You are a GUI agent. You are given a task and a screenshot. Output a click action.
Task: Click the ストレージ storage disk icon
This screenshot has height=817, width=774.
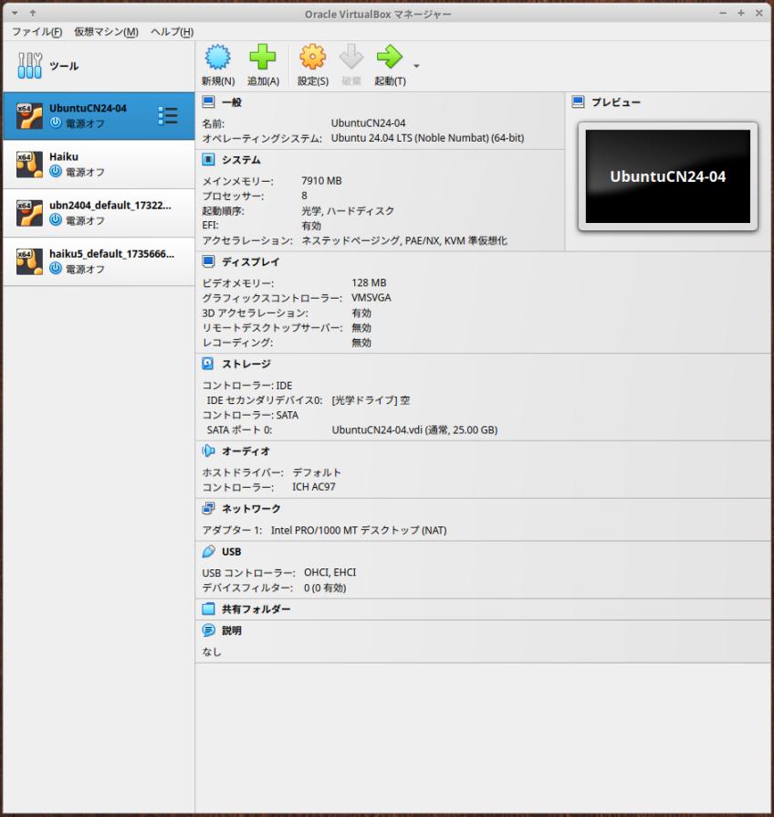(208, 364)
